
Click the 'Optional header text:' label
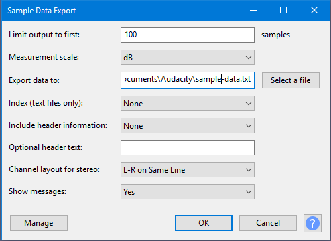tap(46, 147)
